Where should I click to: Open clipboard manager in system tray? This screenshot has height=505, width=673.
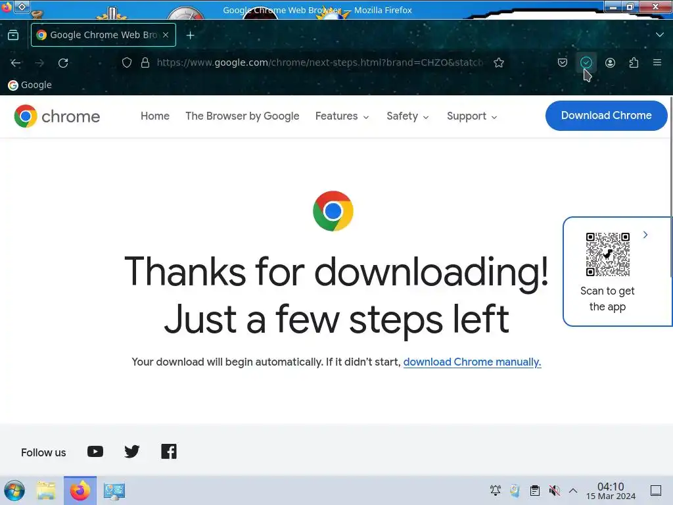pyautogui.click(x=535, y=491)
